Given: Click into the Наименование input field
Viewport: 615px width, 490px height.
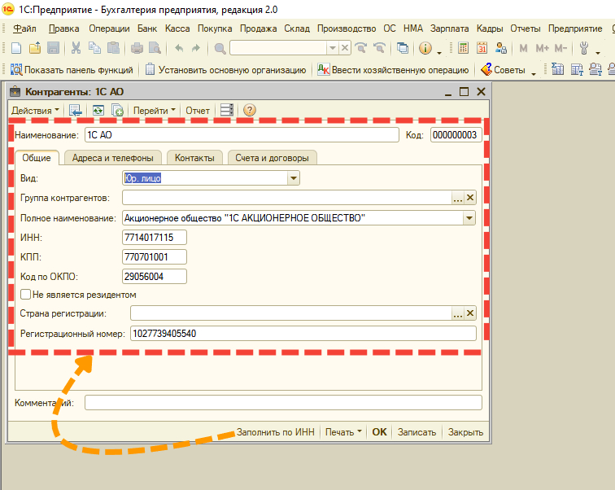Looking at the screenshot, I should click(x=242, y=135).
